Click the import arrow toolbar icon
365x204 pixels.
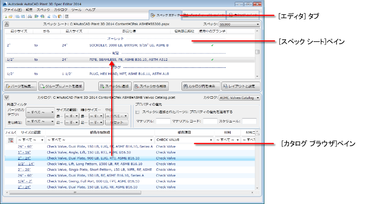42,17
